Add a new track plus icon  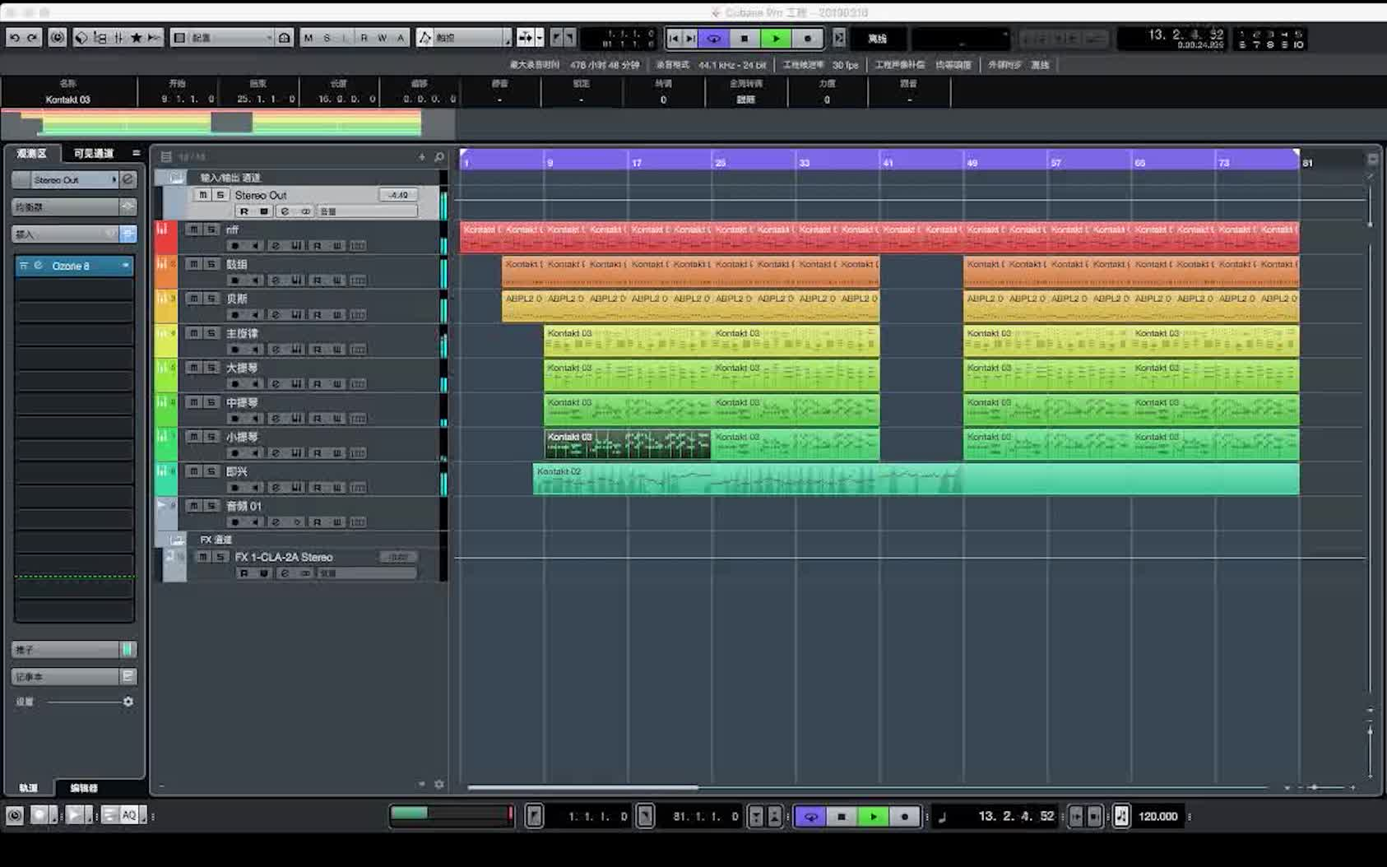click(422, 156)
